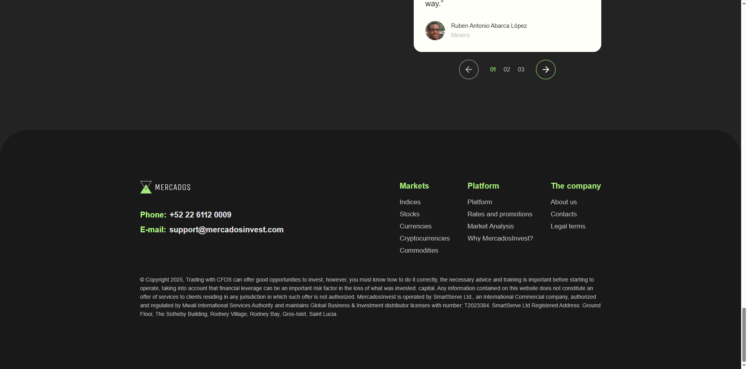Open the Legal terms link
The image size is (747, 369).
[x=568, y=226]
